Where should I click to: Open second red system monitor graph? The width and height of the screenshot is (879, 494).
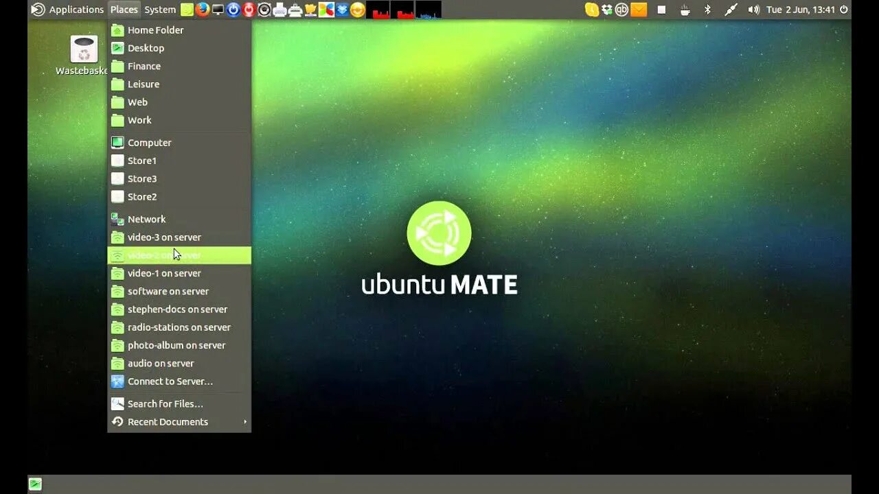click(x=403, y=10)
